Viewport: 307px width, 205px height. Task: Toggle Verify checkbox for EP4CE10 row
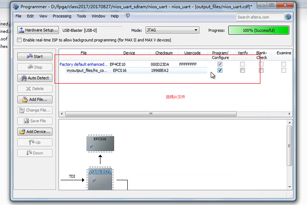pyautogui.click(x=243, y=64)
